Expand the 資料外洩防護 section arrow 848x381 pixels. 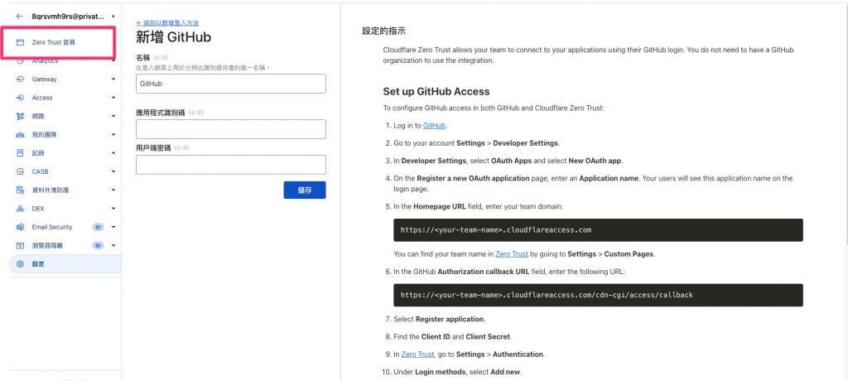pos(113,190)
